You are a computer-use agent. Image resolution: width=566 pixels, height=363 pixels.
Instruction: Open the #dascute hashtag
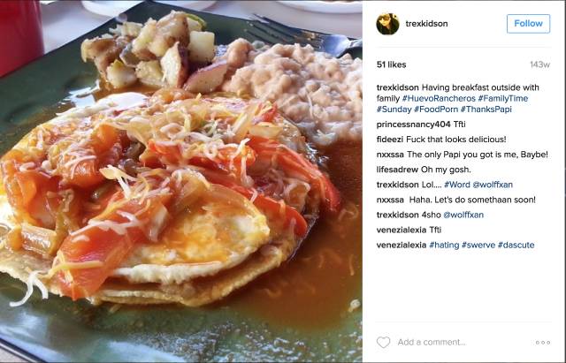(x=516, y=246)
